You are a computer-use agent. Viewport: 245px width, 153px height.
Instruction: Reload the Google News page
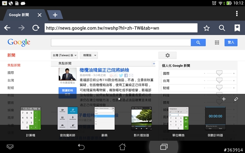(x=36, y=28)
